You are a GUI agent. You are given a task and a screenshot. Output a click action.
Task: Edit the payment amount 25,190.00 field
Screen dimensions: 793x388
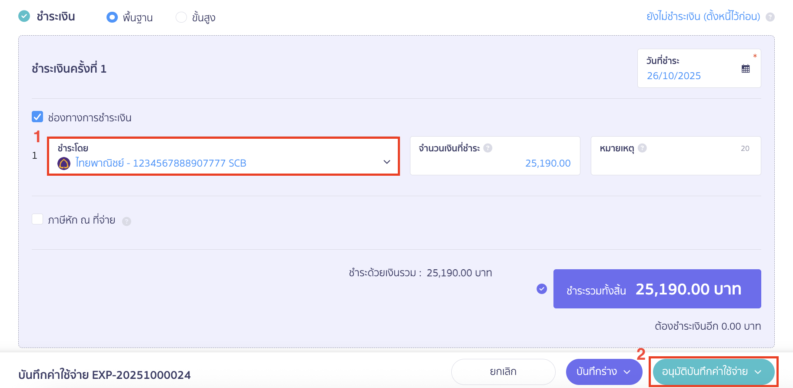[x=548, y=163]
